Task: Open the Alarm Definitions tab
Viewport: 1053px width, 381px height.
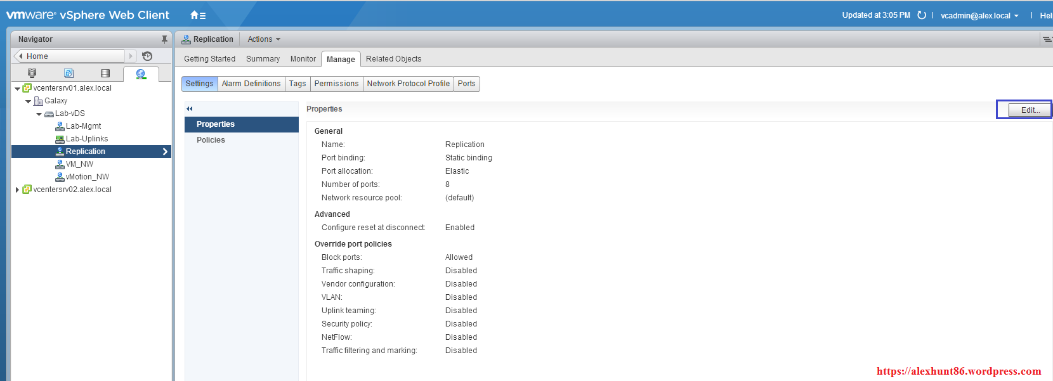Action: 251,84
